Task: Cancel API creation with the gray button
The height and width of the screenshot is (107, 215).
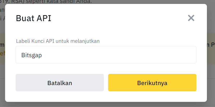Action: [60, 83]
